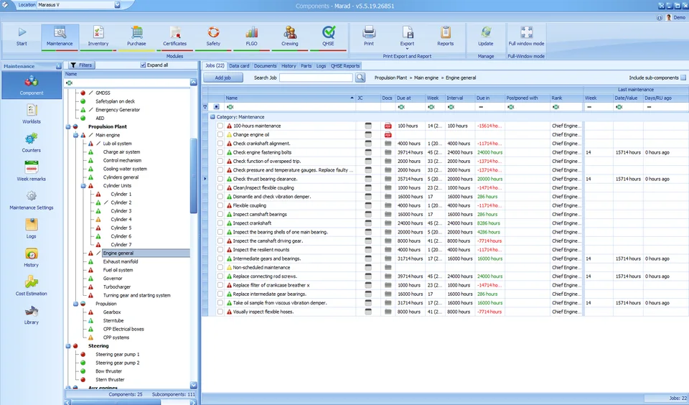Collapse the Propulsion tree node
The height and width of the screenshot is (405, 689).
[75, 304]
